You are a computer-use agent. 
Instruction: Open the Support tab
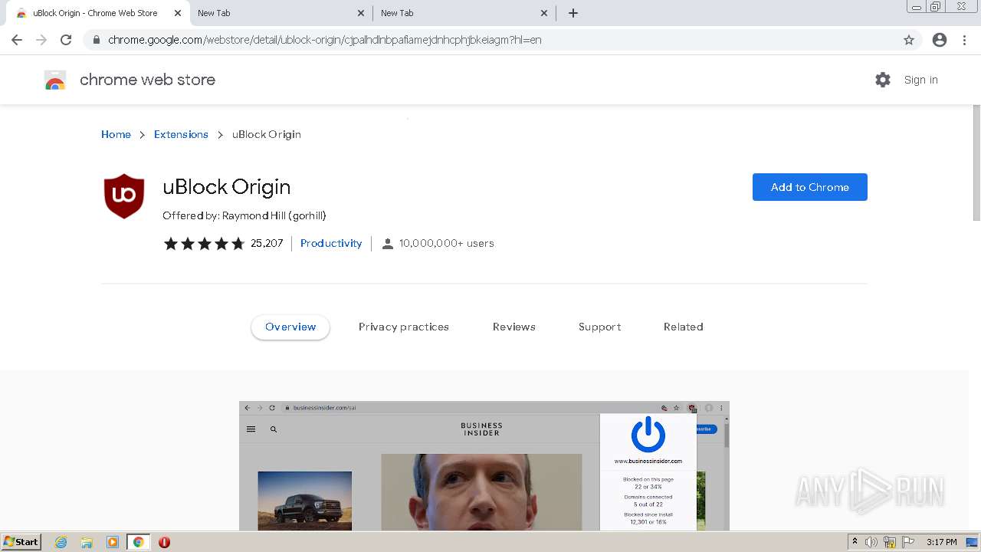tap(599, 327)
